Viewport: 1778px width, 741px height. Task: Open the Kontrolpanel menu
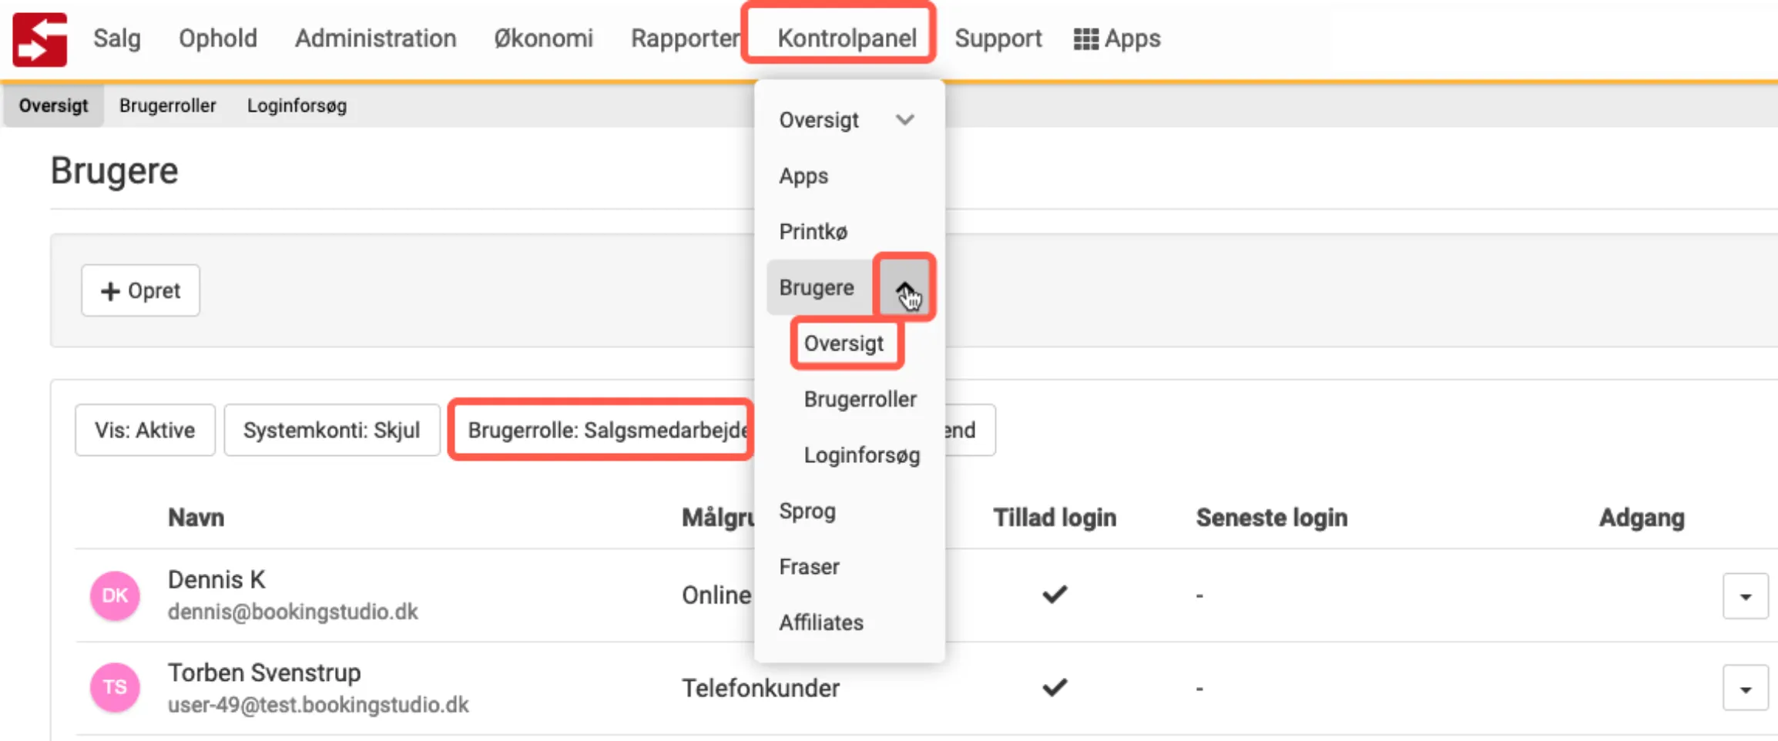846,39
